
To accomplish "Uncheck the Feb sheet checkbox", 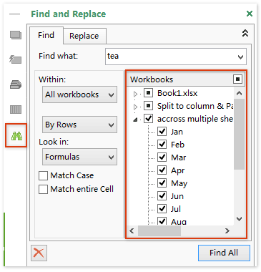I will (162, 144).
